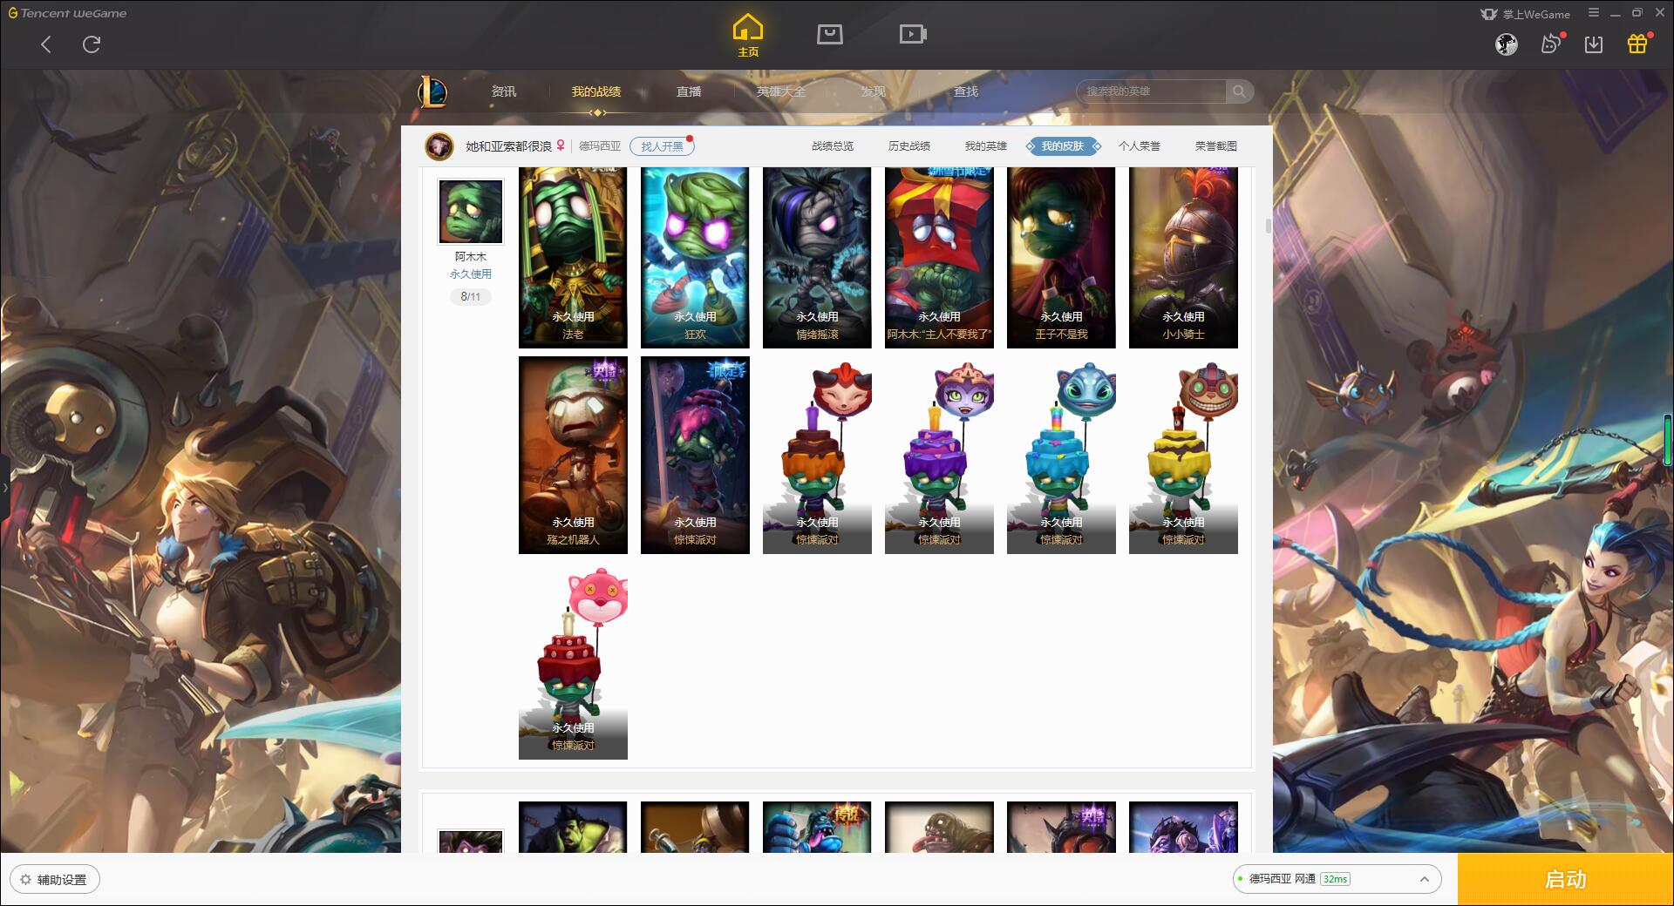This screenshot has width=1674, height=906.
Task: Open the 查找 tab
Action: coord(965,91)
